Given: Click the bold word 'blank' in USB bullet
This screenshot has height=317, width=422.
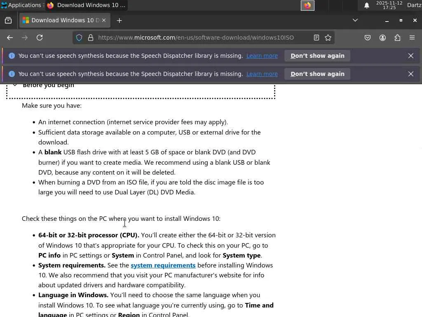Looking at the screenshot, I should [x=53, y=152].
